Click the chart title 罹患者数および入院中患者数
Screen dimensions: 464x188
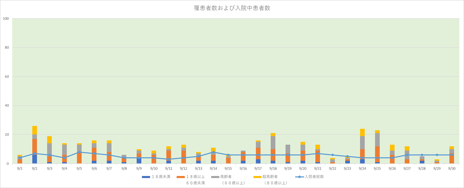pos(232,8)
